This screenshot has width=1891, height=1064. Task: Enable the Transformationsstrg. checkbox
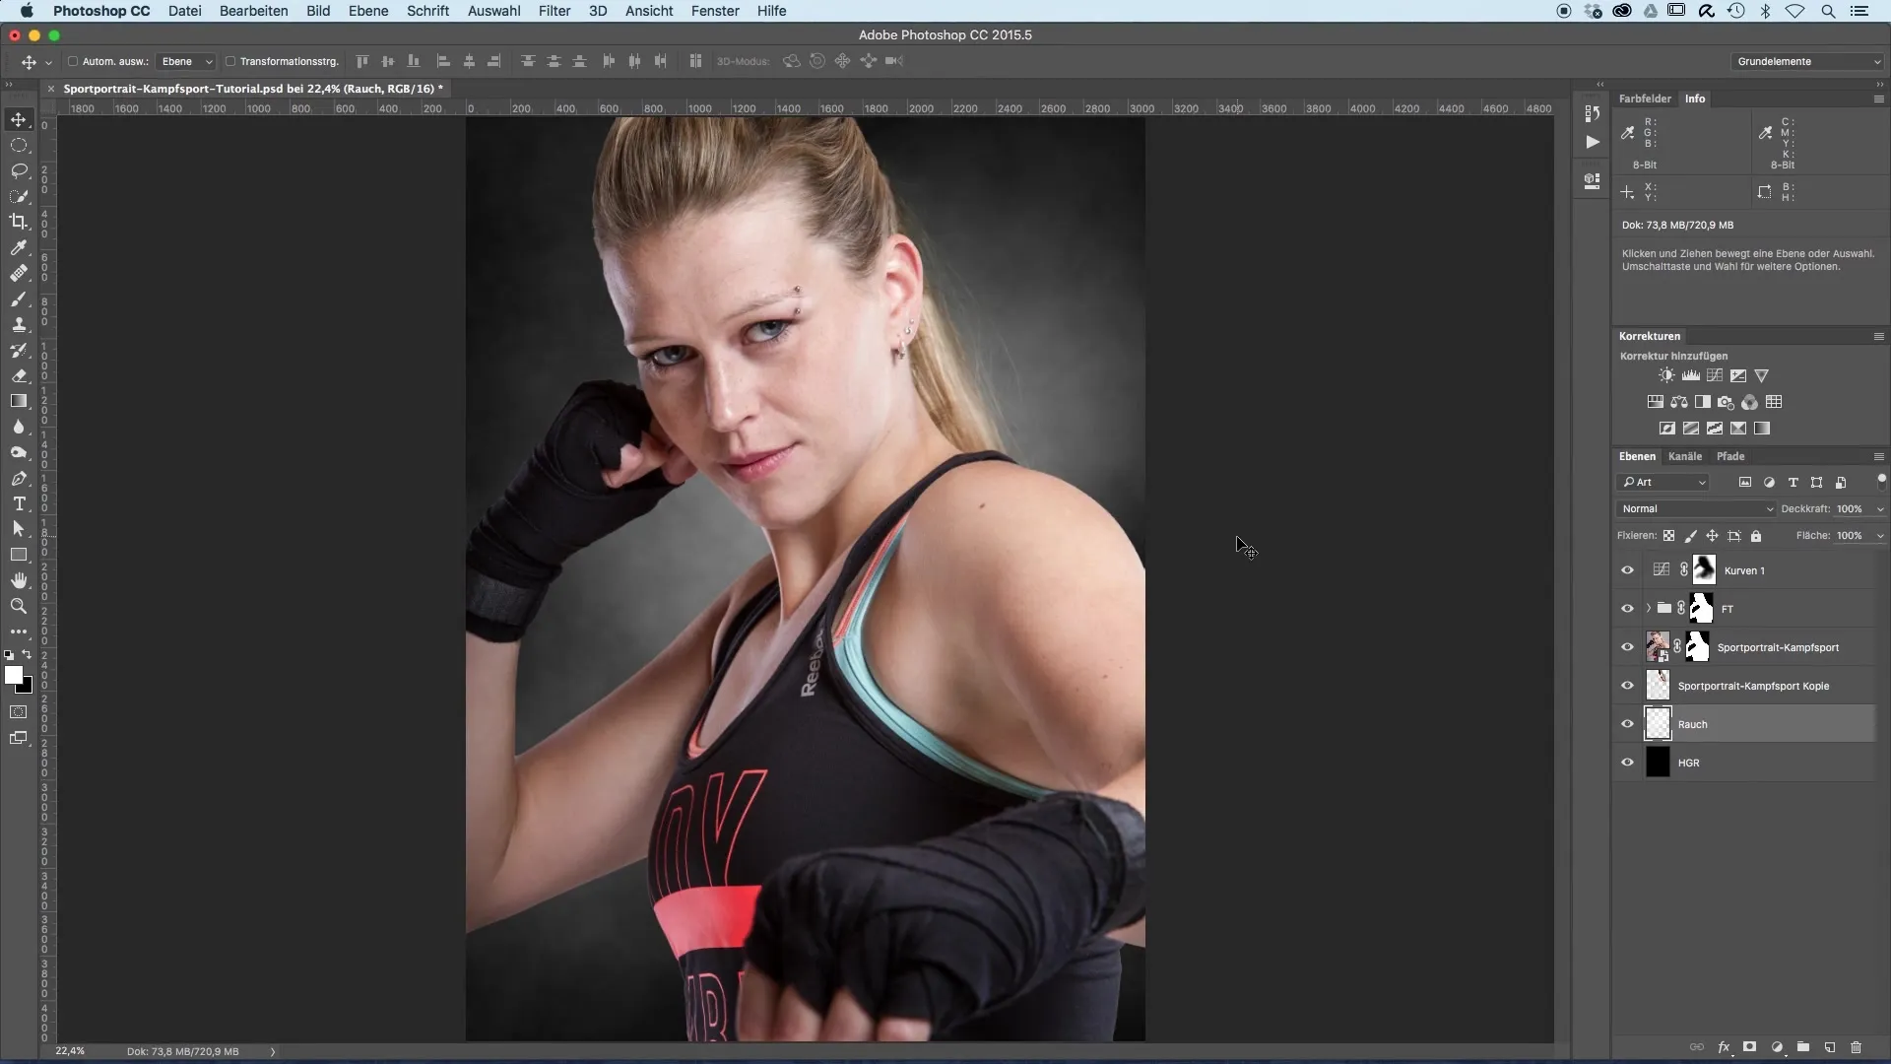coord(230,61)
